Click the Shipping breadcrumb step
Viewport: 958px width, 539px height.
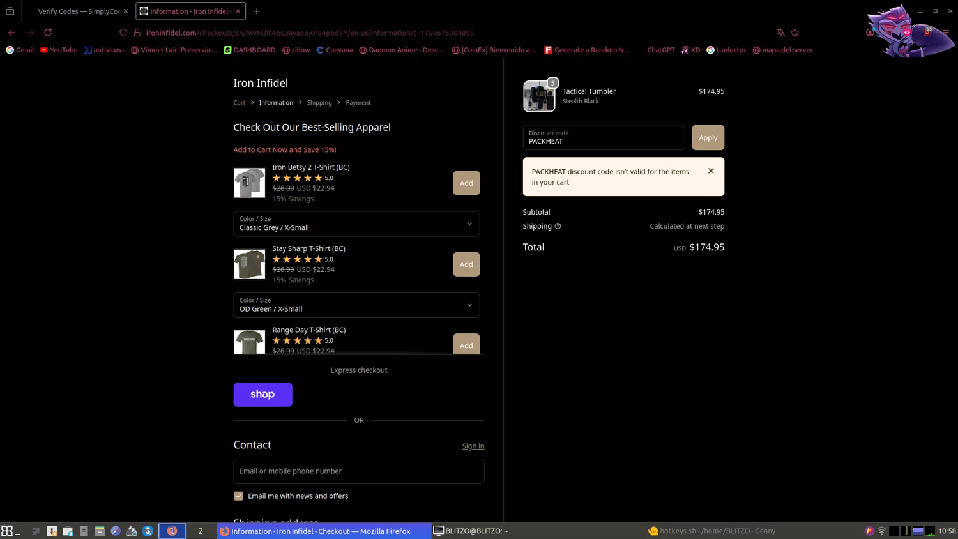click(x=319, y=103)
